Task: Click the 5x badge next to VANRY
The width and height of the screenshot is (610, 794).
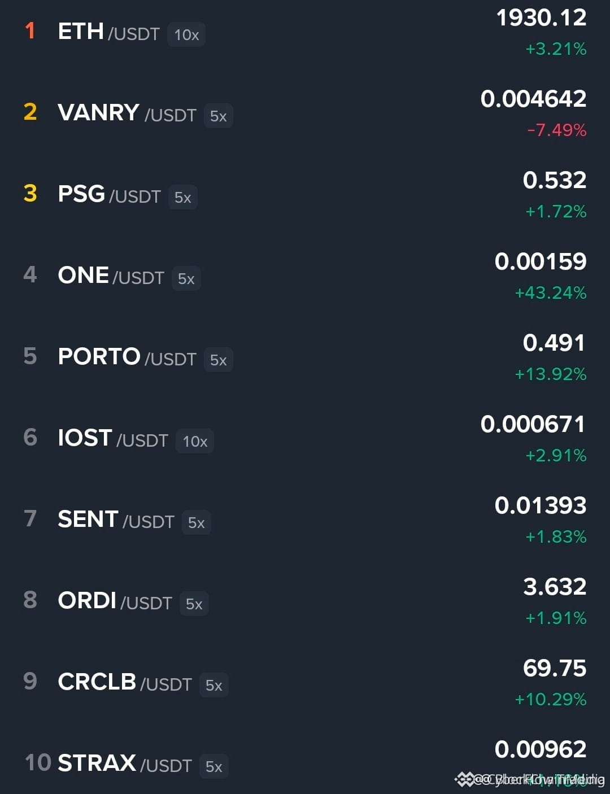Action: (218, 116)
